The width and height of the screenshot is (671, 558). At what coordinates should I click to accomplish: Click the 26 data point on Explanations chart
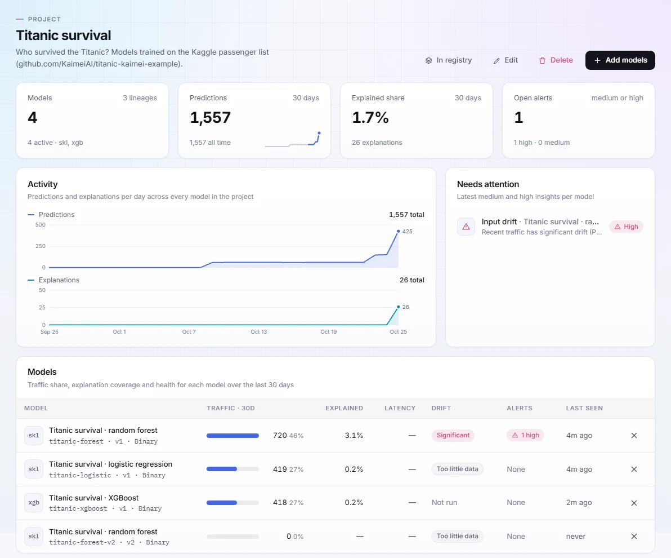click(x=399, y=307)
